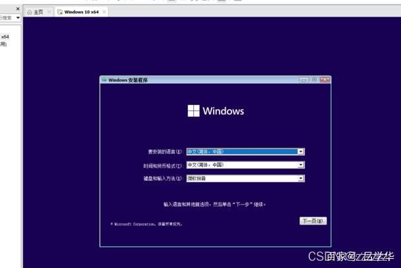Close the 主页 tab with its X
Screen dimensions: 401x268
click(x=49, y=12)
